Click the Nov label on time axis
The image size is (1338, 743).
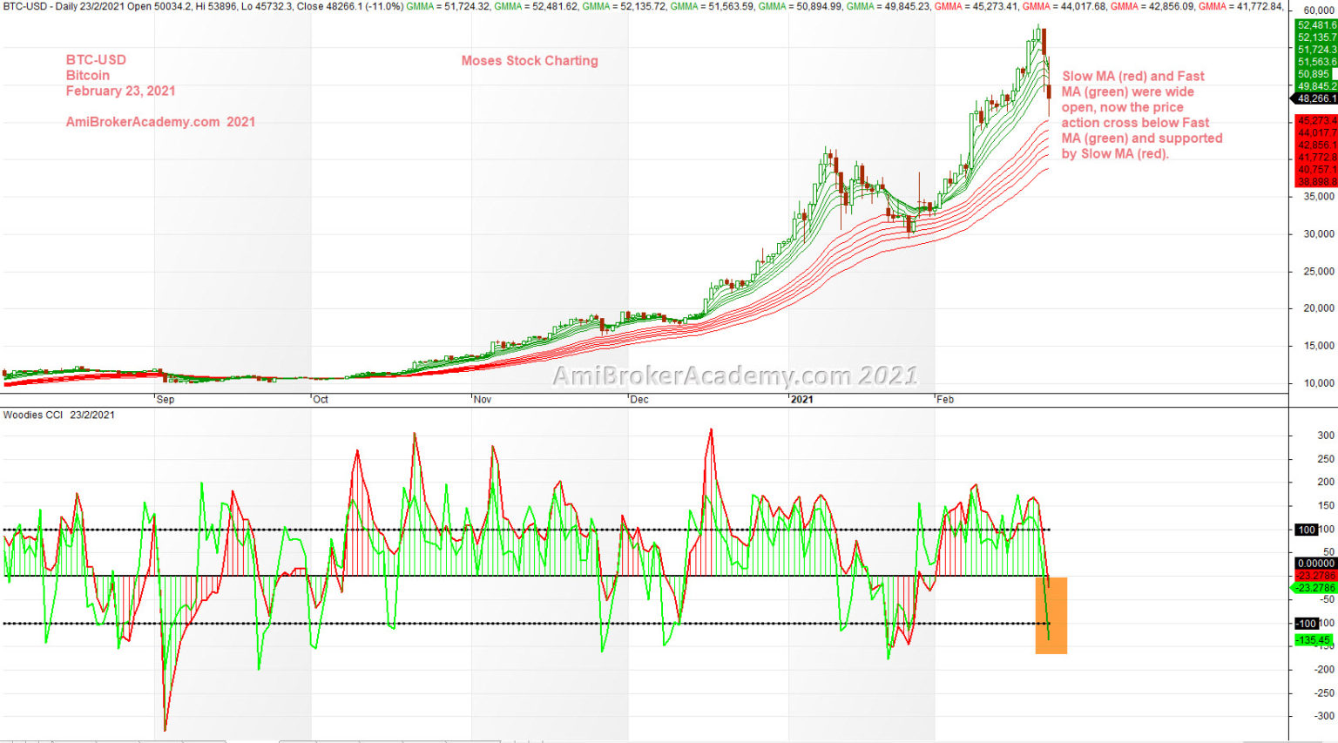click(483, 400)
